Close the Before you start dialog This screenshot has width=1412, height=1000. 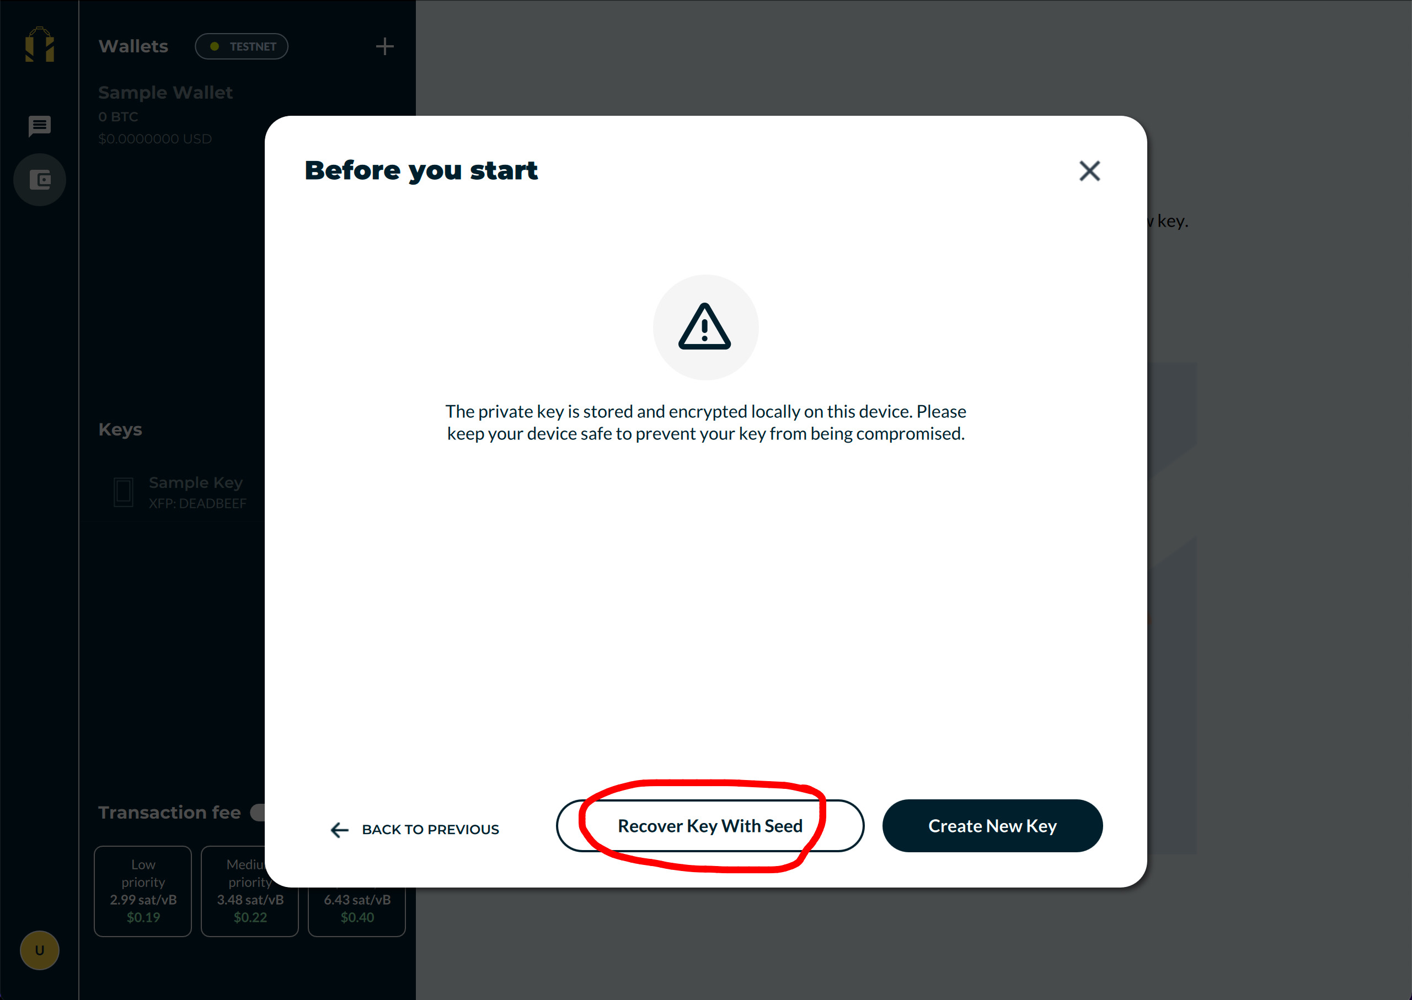pos(1089,170)
